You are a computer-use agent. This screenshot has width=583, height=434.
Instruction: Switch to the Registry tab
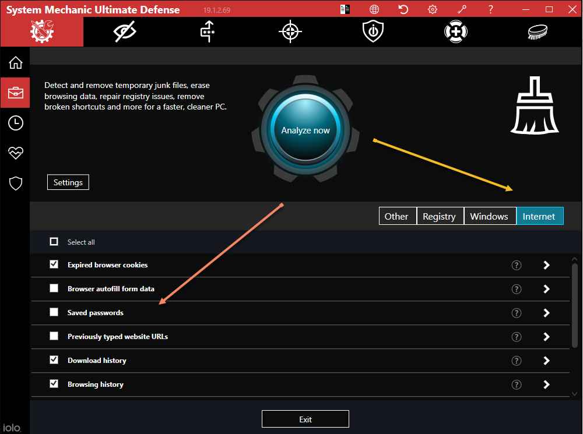439,216
